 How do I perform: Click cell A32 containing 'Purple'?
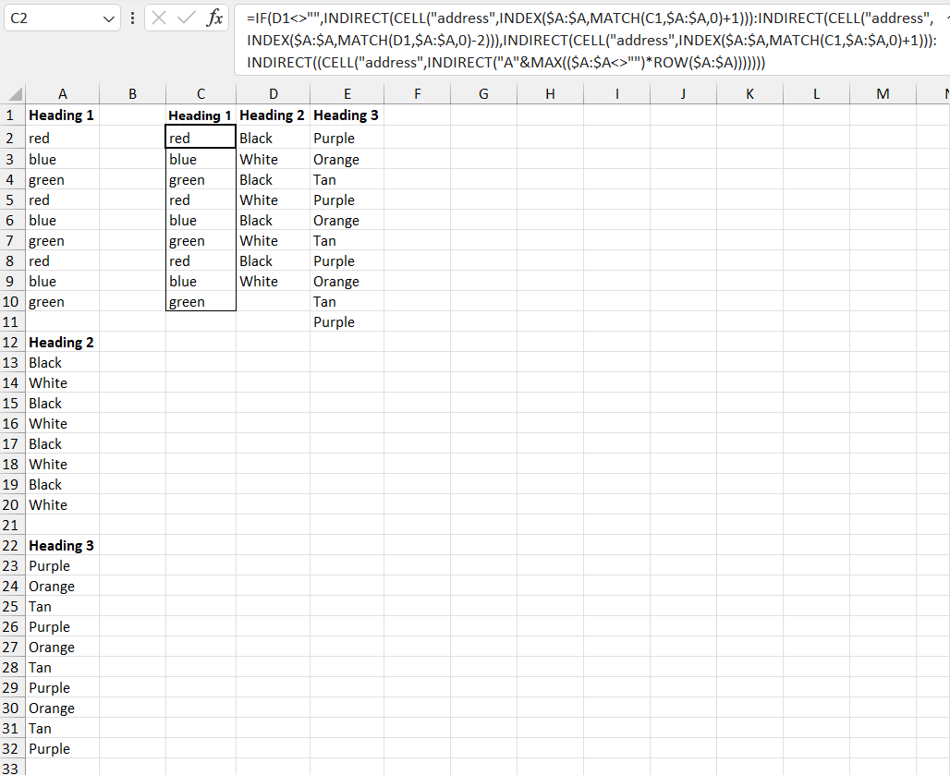[63, 748]
